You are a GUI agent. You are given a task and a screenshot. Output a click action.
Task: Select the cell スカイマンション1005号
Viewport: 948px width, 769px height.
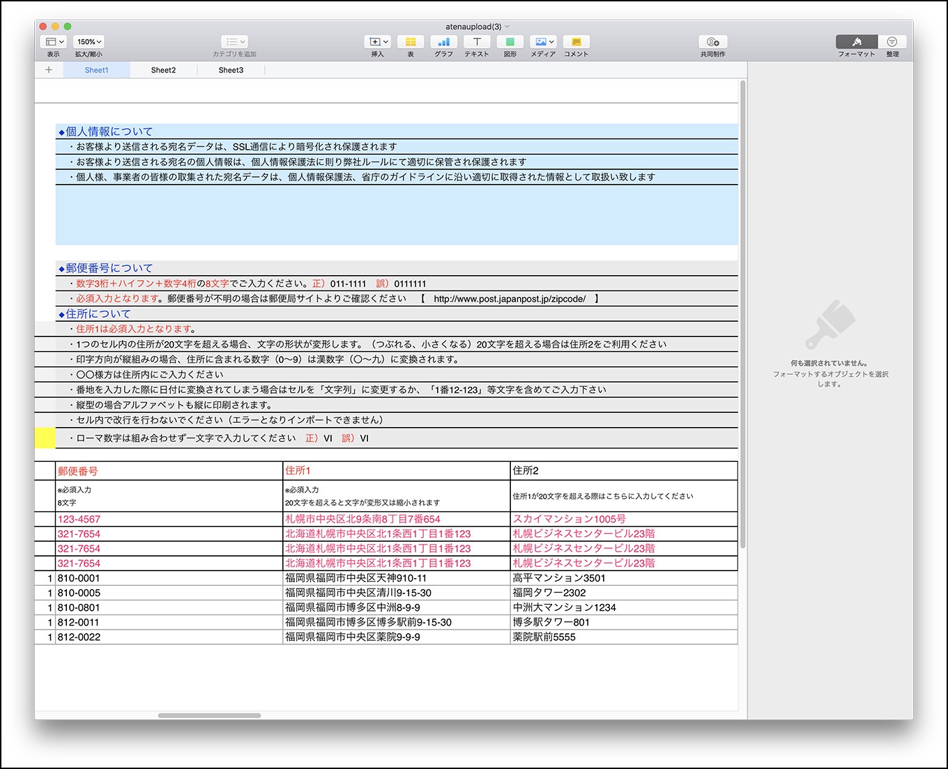point(624,519)
